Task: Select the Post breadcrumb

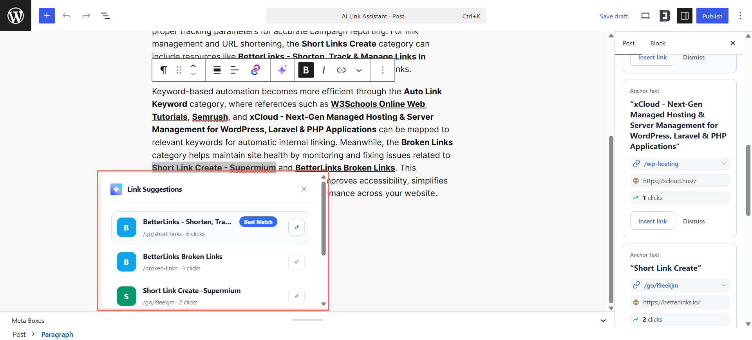Action: (x=19, y=335)
